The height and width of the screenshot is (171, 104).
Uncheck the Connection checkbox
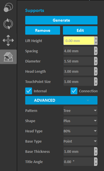pyautogui.click(x=74, y=91)
